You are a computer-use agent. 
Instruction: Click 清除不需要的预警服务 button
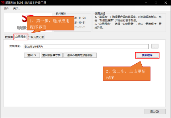pos(80,55)
